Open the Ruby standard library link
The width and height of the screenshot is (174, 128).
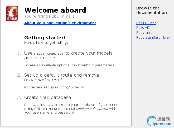pyautogui.click(x=154, y=38)
